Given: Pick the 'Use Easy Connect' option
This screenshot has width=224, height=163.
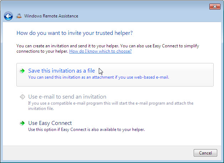Looking at the screenshot, I should coord(50,123).
